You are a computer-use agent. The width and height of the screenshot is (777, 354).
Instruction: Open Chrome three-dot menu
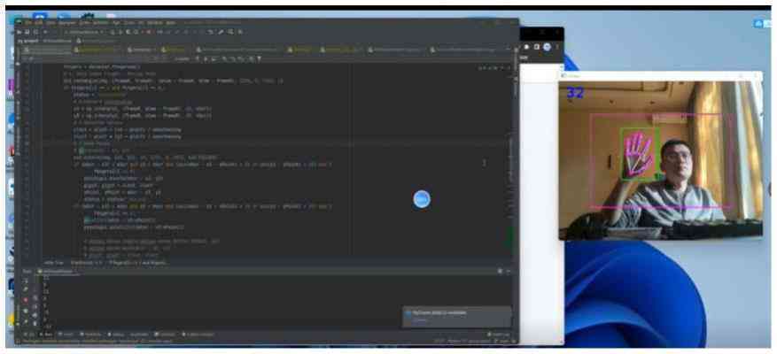[556, 47]
